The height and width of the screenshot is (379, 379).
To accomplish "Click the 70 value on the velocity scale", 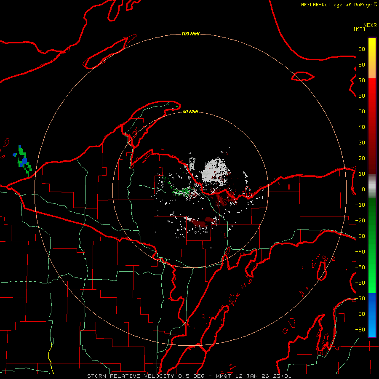I will point(362,80).
